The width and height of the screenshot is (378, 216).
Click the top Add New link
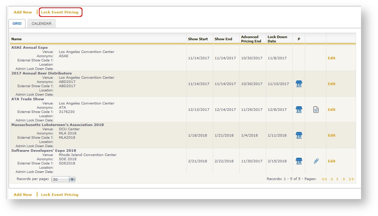[23, 12]
